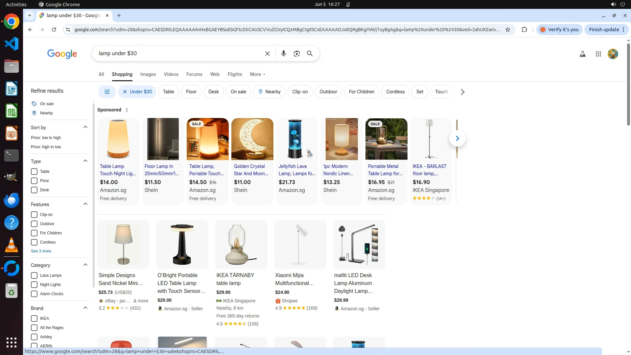
Task: Open the More search tabs dropdown
Action: pos(257,74)
